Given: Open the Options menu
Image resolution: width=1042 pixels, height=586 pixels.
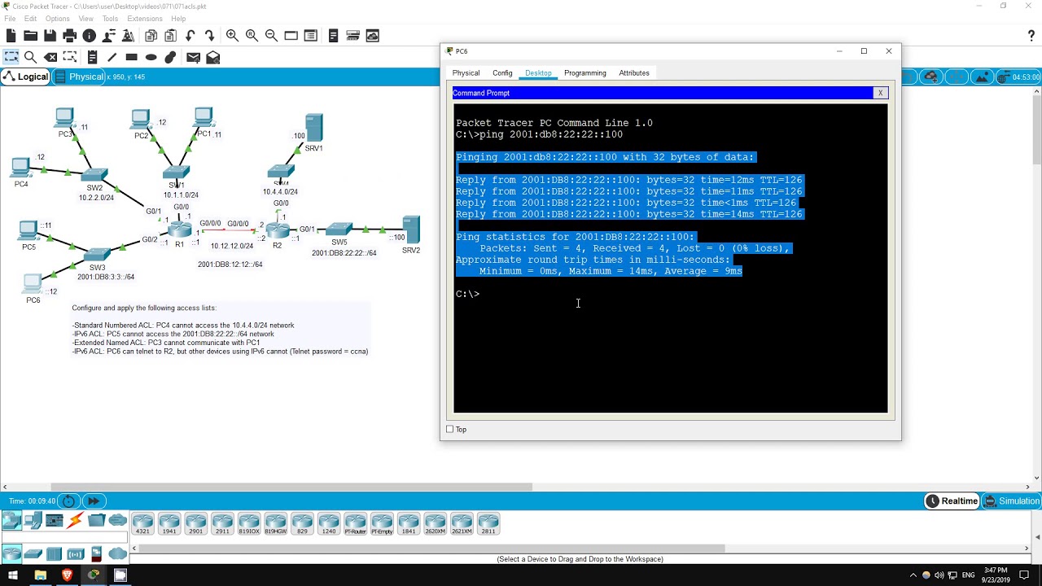Looking at the screenshot, I should click(57, 19).
